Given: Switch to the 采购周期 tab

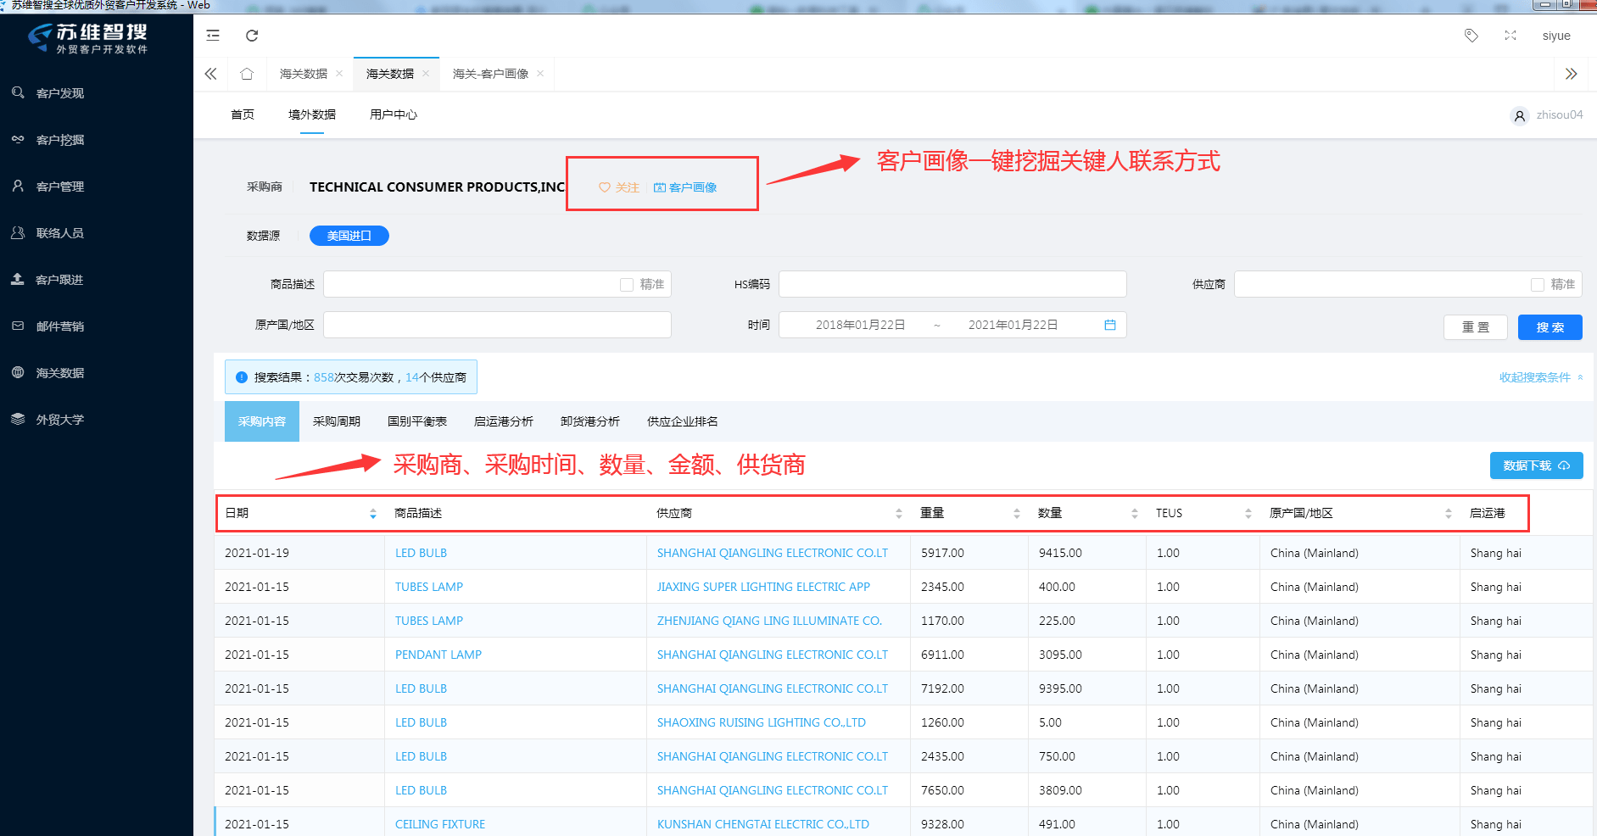Looking at the screenshot, I should pyautogui.click(x=337, y=421).
